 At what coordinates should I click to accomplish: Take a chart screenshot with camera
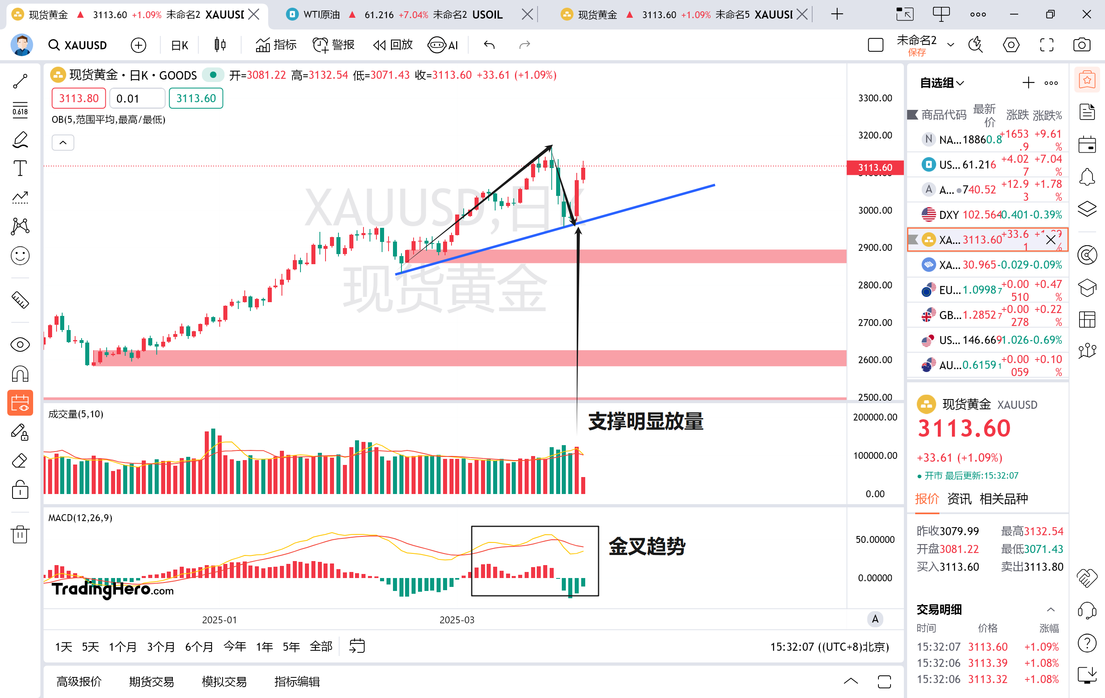[1082, 45]
